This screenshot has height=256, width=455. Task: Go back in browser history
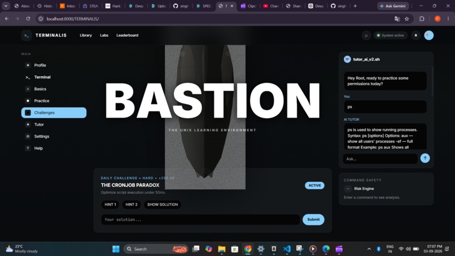click(x=7, y=19)
